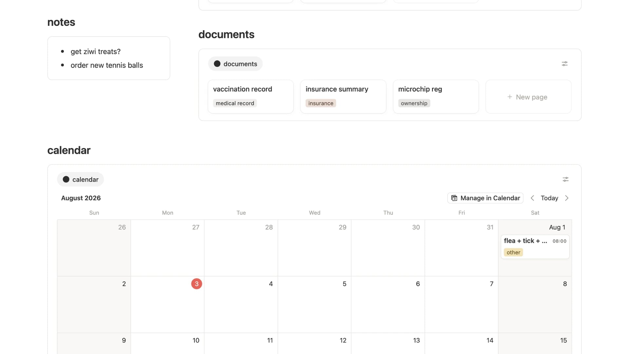Open the insurance summary card
This screenshot has width=629, height=354.
pyautogui.click(x=343, y=97)
